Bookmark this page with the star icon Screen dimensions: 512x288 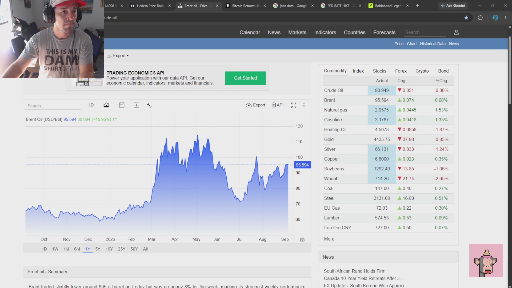[x=466, y=18]
